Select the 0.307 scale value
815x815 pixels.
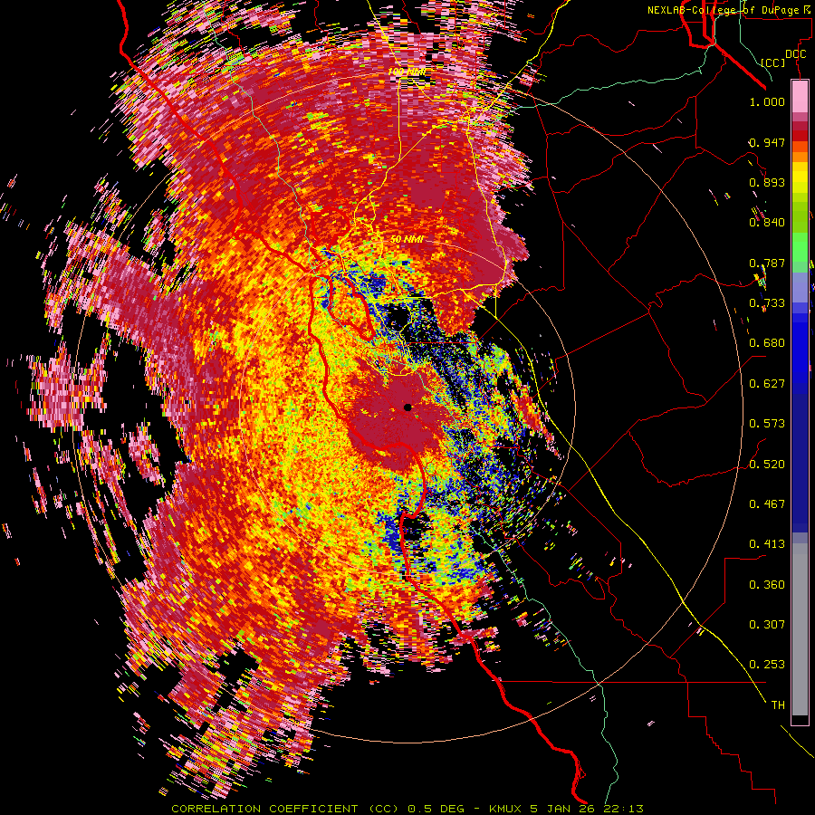[x=767, y=625]
